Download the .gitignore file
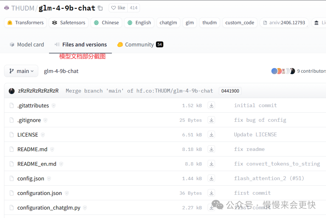The width and height of the screenshot is (326, 218). coord(211,120)
